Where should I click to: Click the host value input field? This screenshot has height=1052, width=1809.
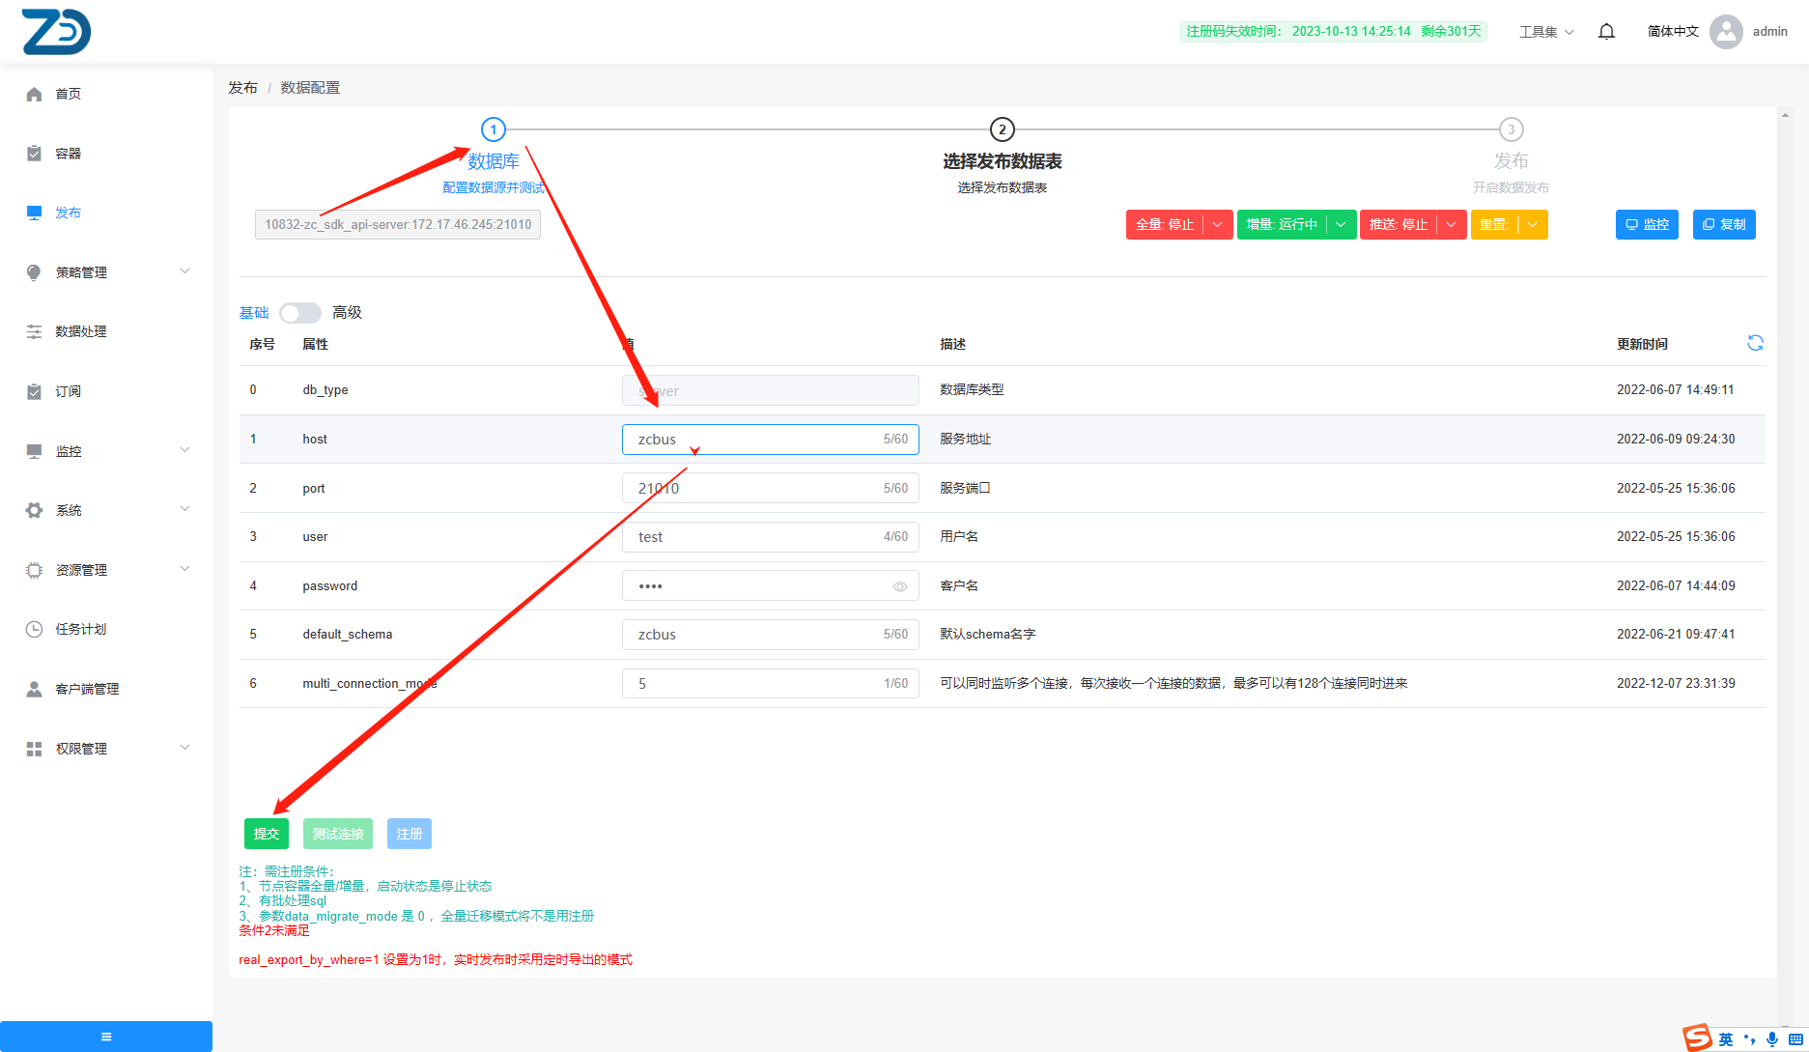tap(753, 440)
